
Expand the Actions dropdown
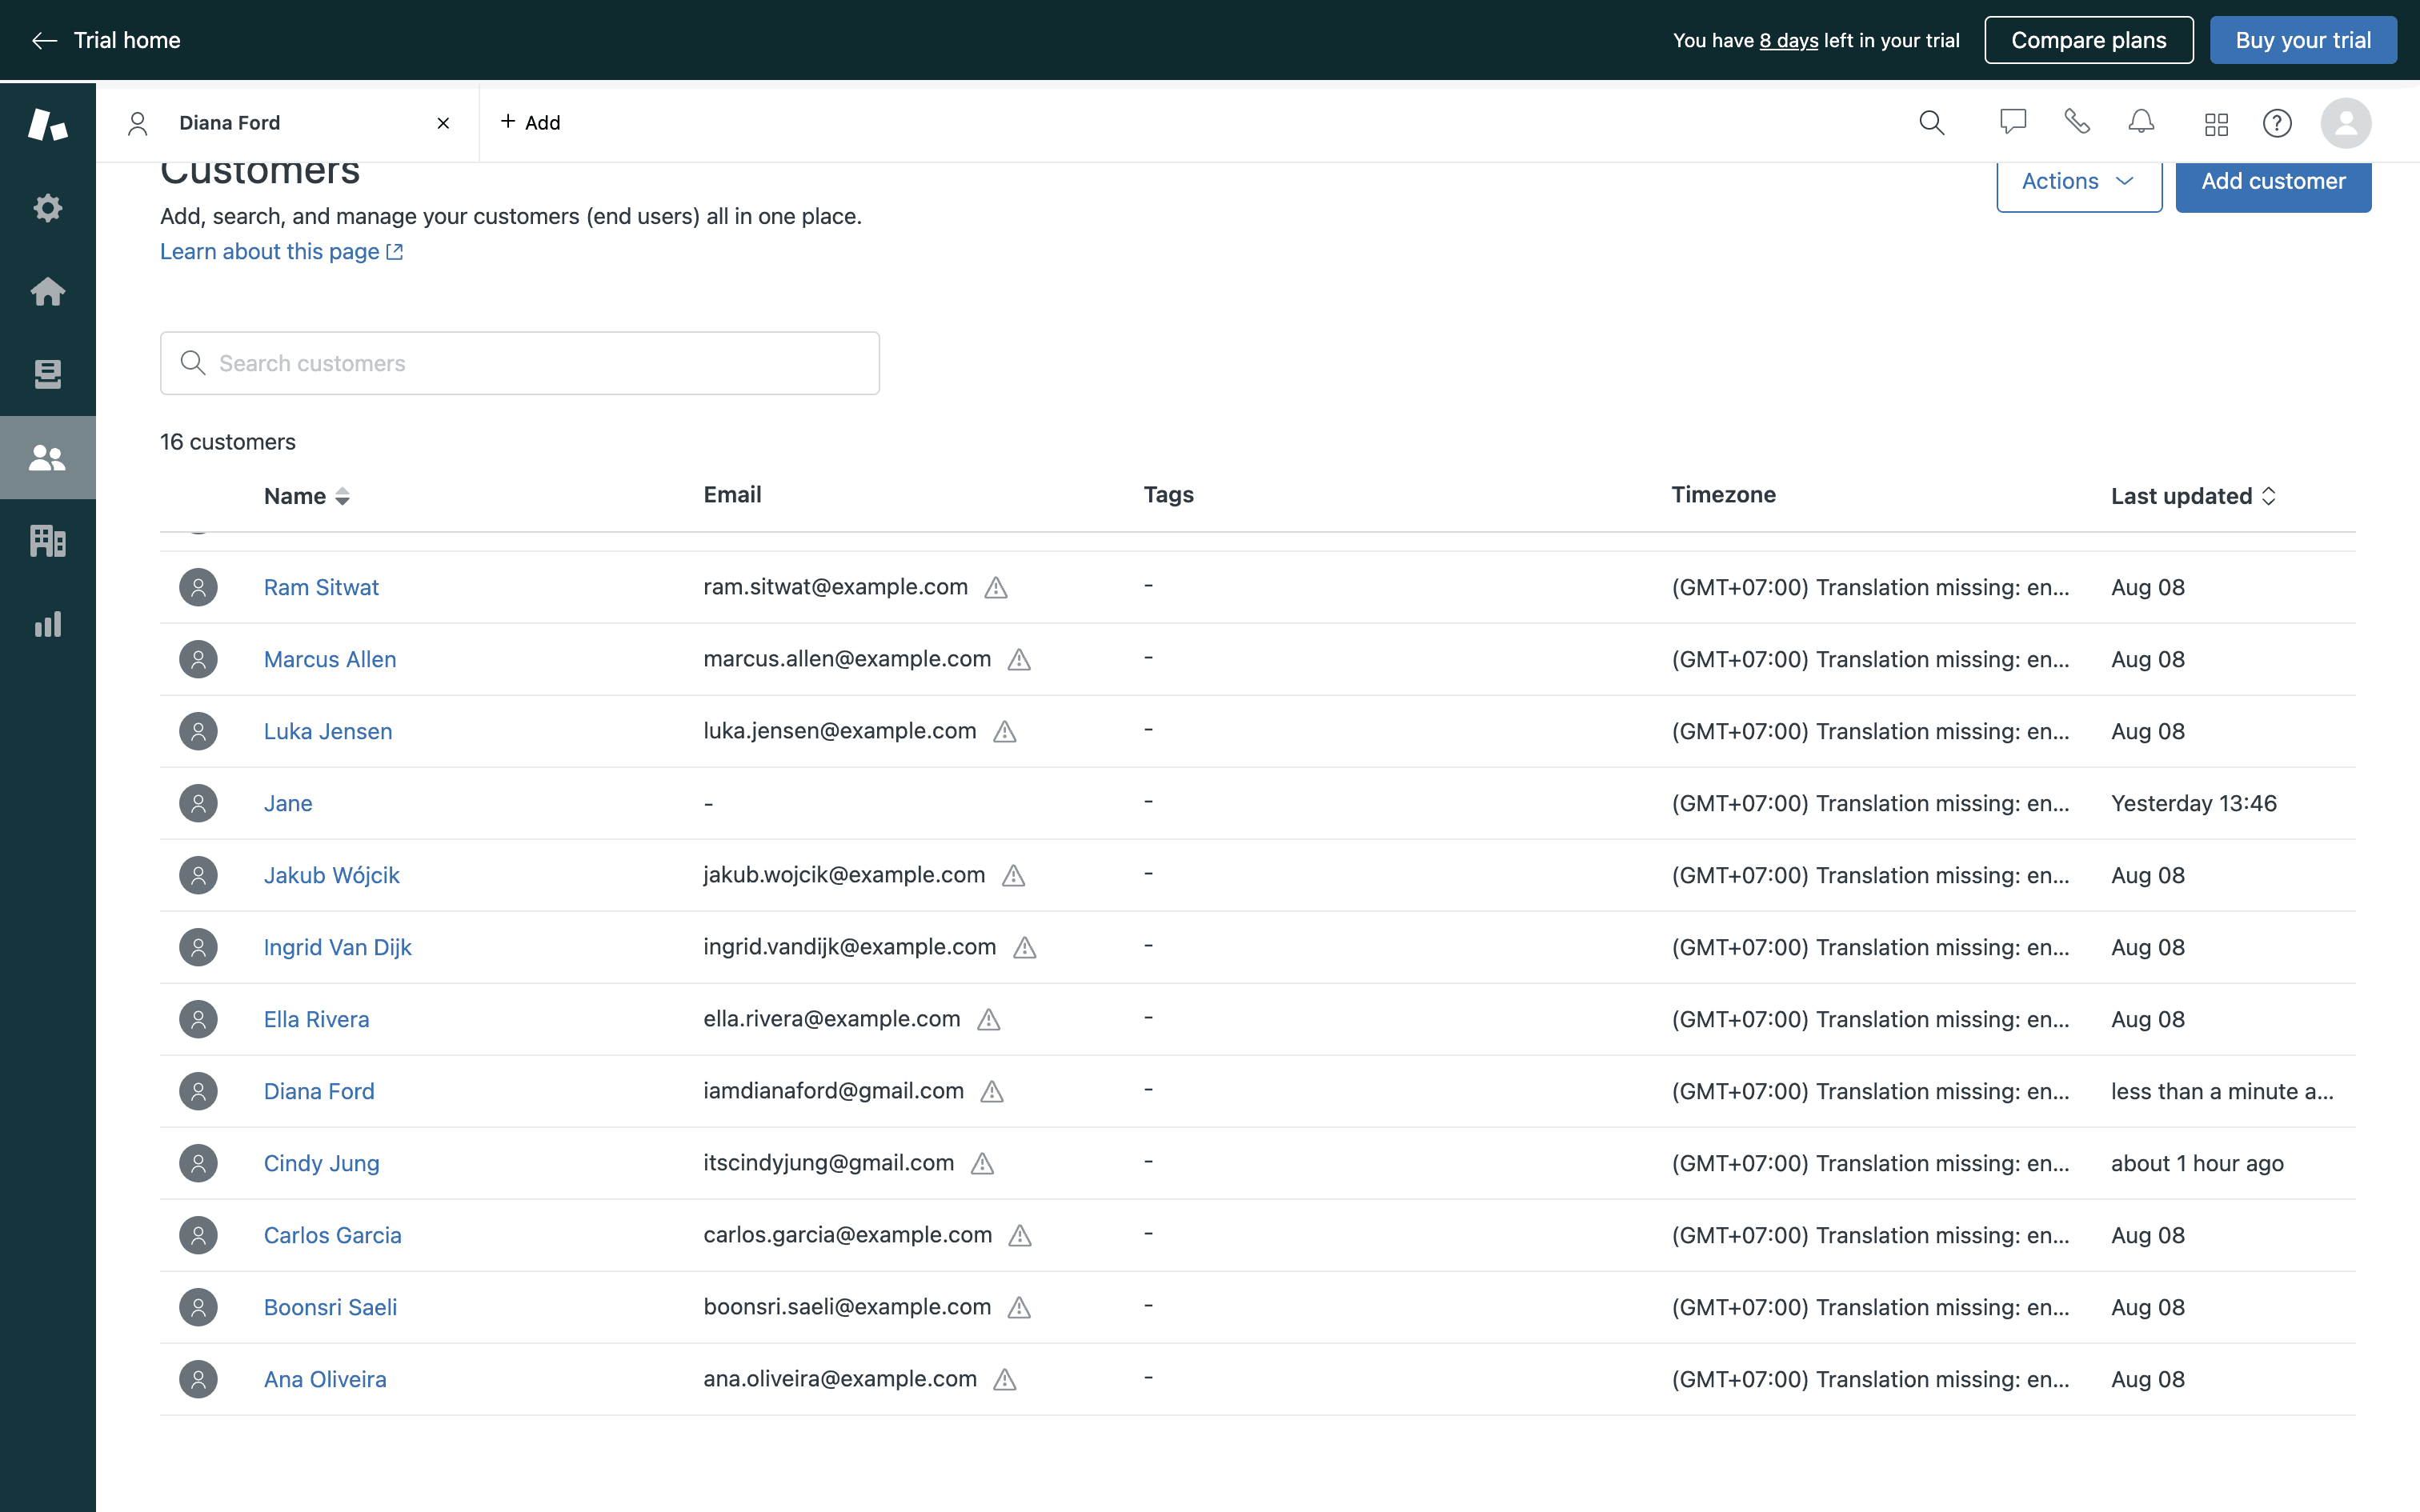[2078, 182]
